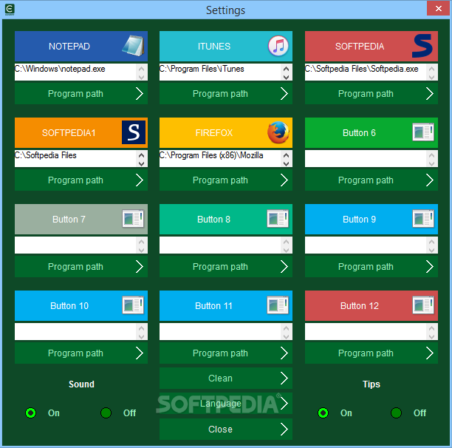Turn Sound Off radio button
This screenshot has height=448, width=452.
[106, 413]
